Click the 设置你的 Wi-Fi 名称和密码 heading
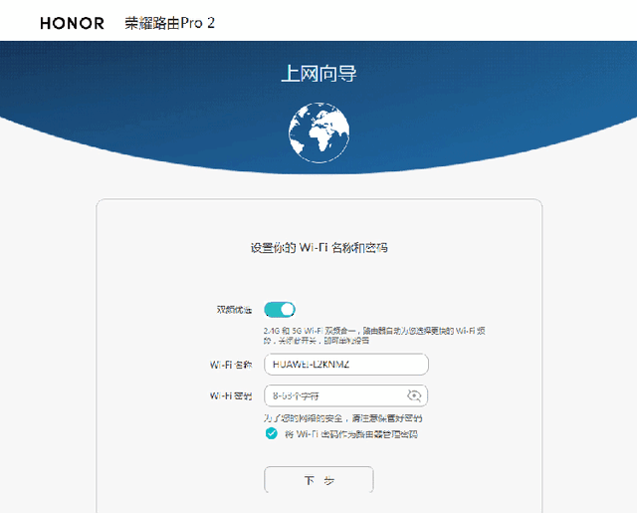This screenshot has width=637, height=513. (318, 248)
